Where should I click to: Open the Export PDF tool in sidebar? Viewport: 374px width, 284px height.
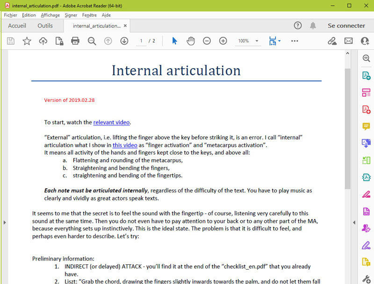tap(366, 76)
